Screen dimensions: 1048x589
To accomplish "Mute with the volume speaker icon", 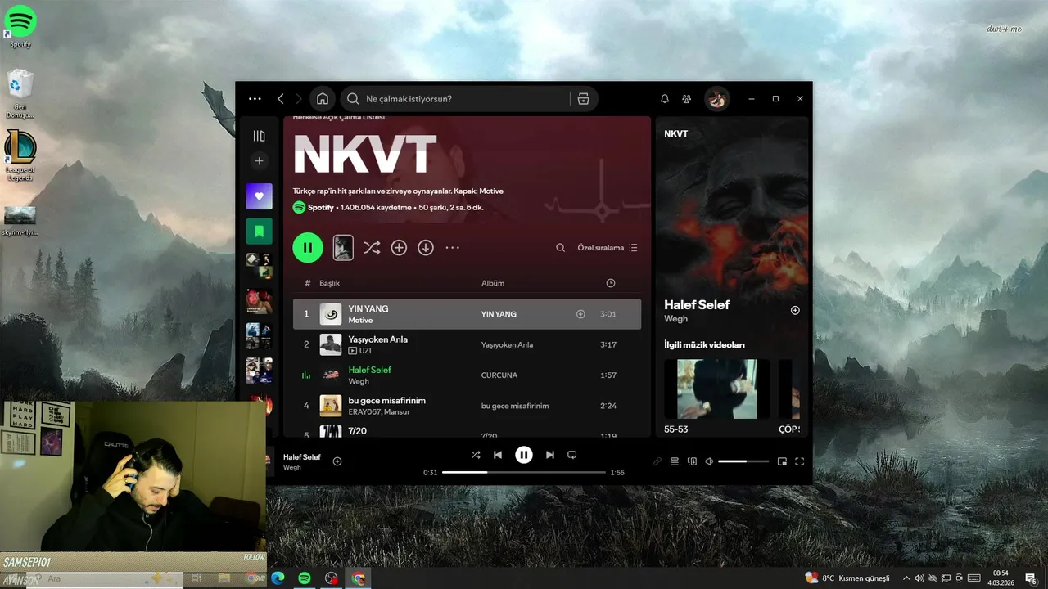I will pyautogui.click(x=709, y=461).
